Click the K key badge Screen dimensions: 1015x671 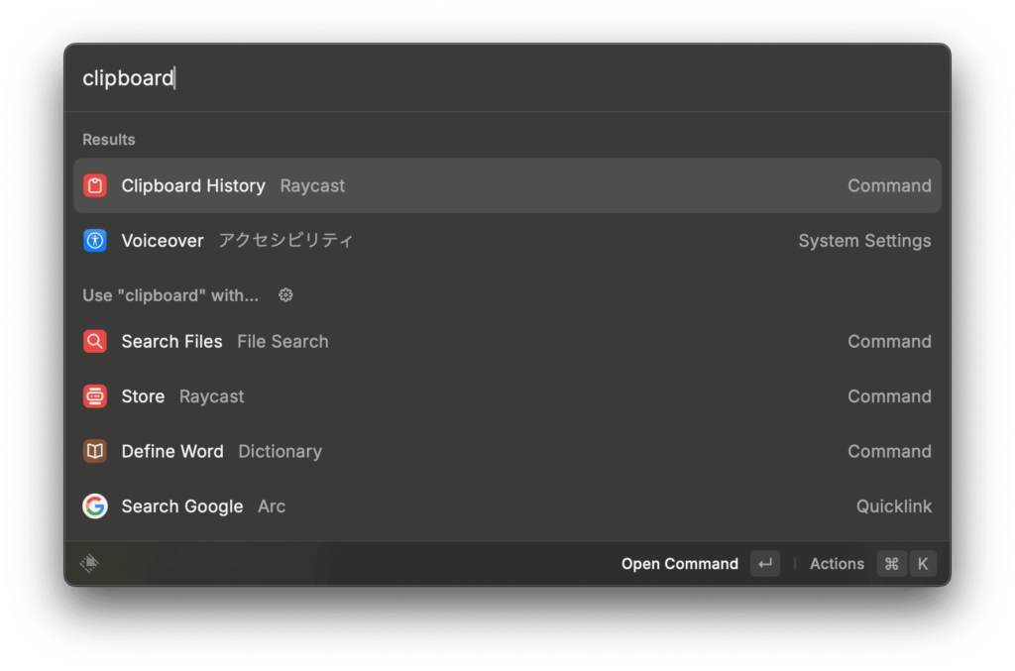point(923,564)
